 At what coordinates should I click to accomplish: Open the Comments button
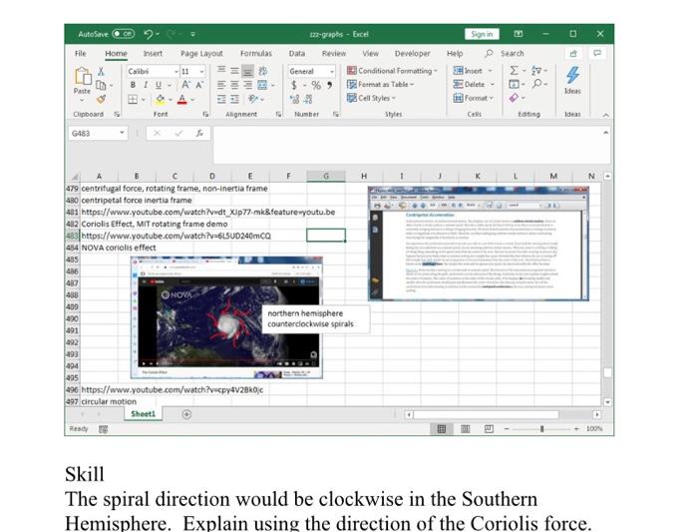[597, 54]
